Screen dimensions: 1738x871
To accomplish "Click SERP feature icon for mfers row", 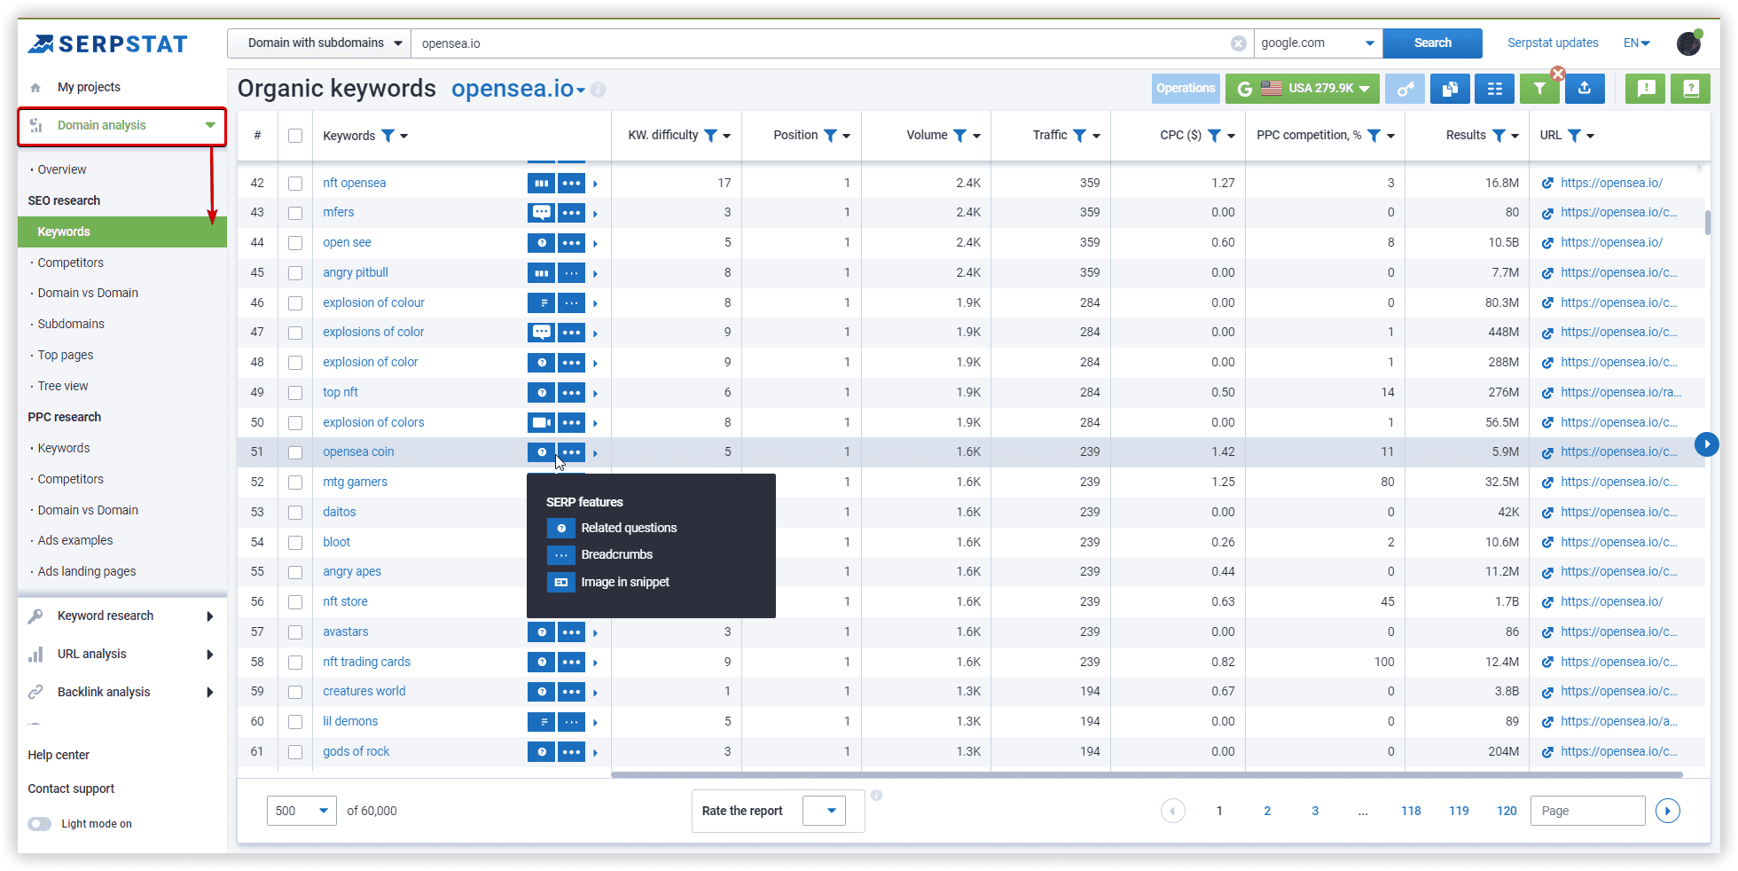I will 541,213.
